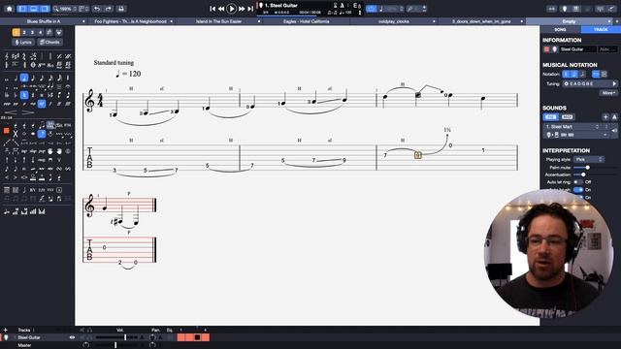Screen dimensions: 621x349
Task: Add a new track with the plus
Action: tap(6, 330)
